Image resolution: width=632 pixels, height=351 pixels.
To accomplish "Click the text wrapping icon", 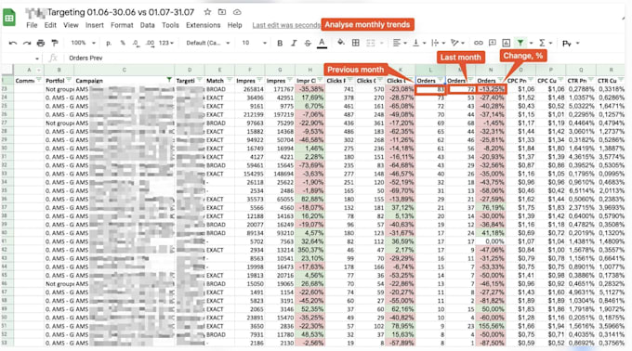I will (435, 43).
